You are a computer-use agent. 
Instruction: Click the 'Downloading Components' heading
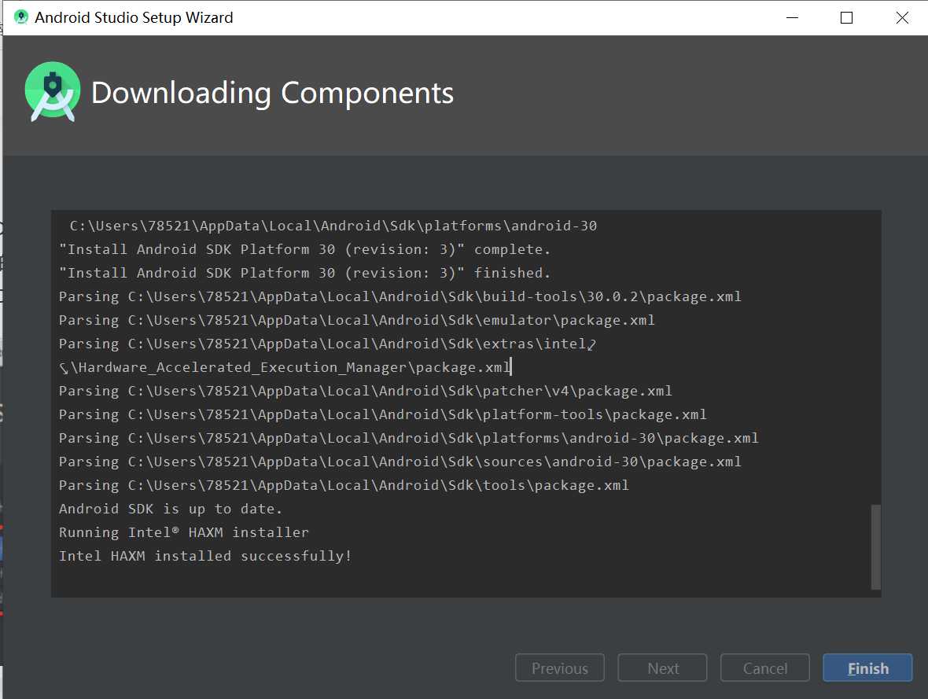tap(272, 93)
